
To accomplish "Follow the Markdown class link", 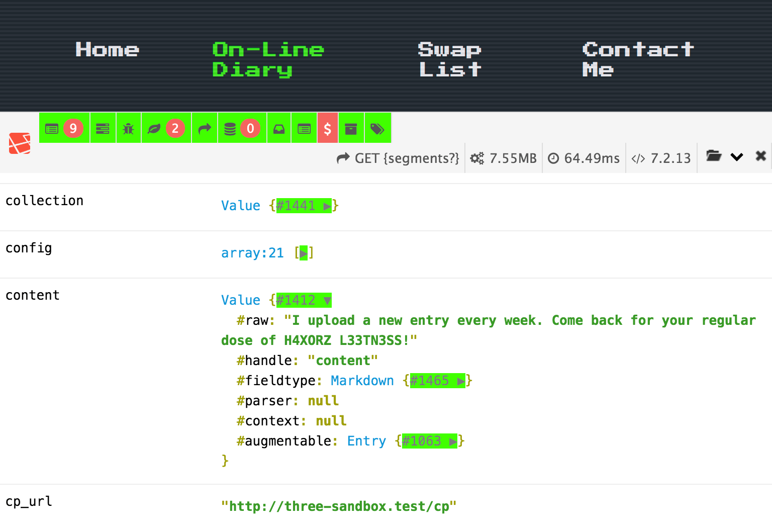I will [x=362, y=381].
